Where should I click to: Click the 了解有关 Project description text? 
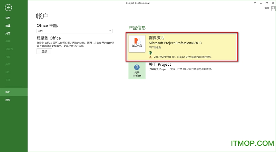pyautogui.click(x=181, y=69)
